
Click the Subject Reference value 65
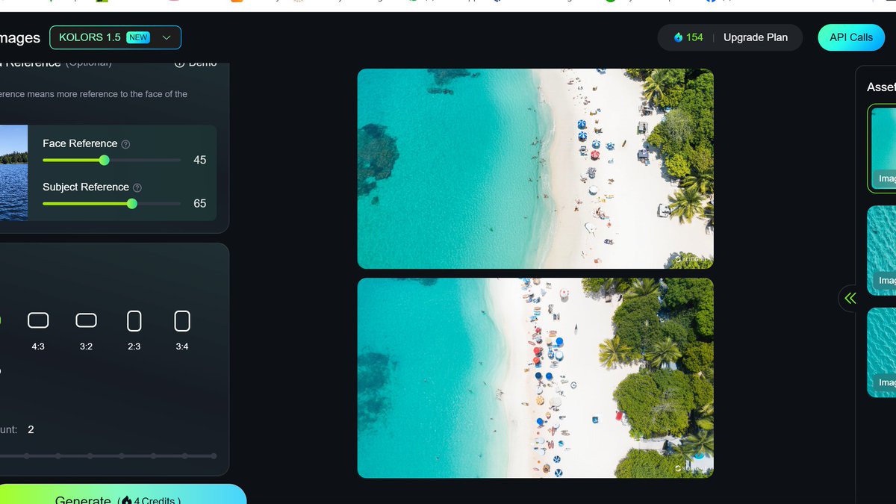tap(199, 203)
